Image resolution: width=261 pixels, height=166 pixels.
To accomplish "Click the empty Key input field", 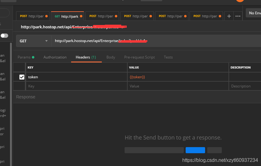I will coord(77,86).
